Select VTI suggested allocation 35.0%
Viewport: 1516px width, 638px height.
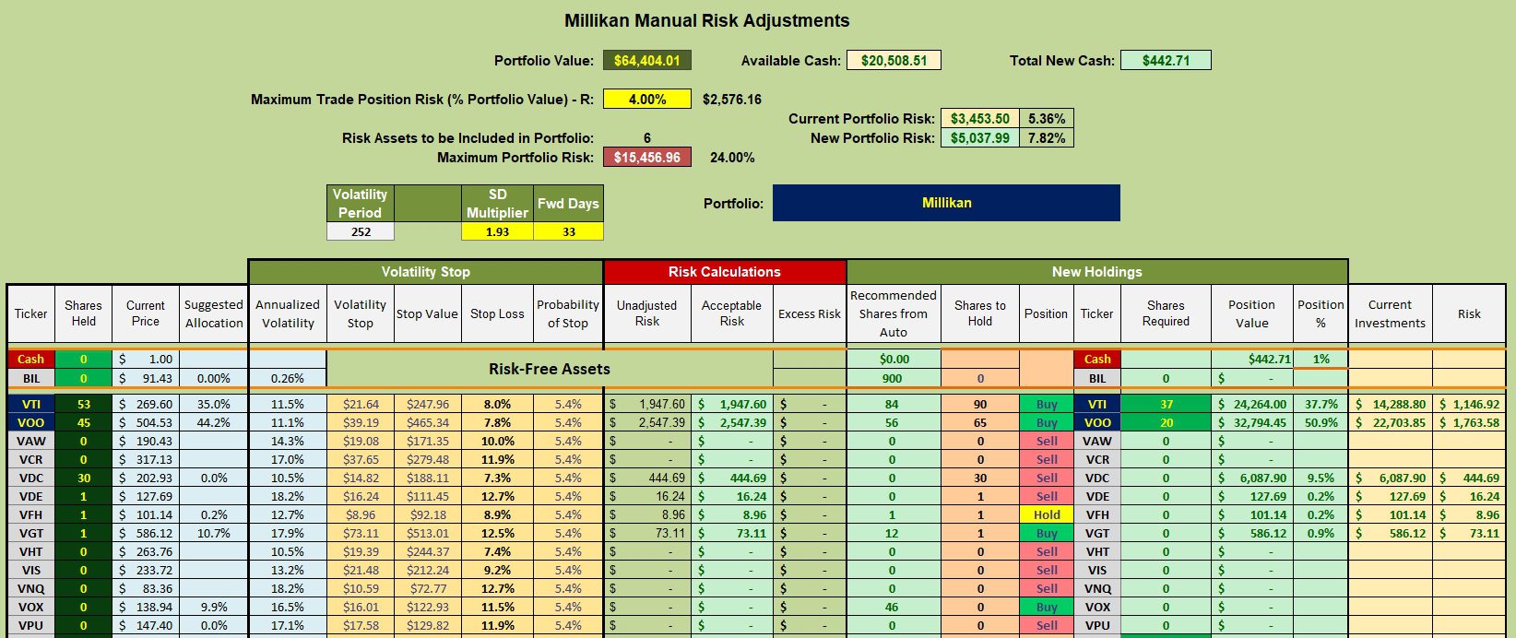pyautogui.click(x=214, y=404)
